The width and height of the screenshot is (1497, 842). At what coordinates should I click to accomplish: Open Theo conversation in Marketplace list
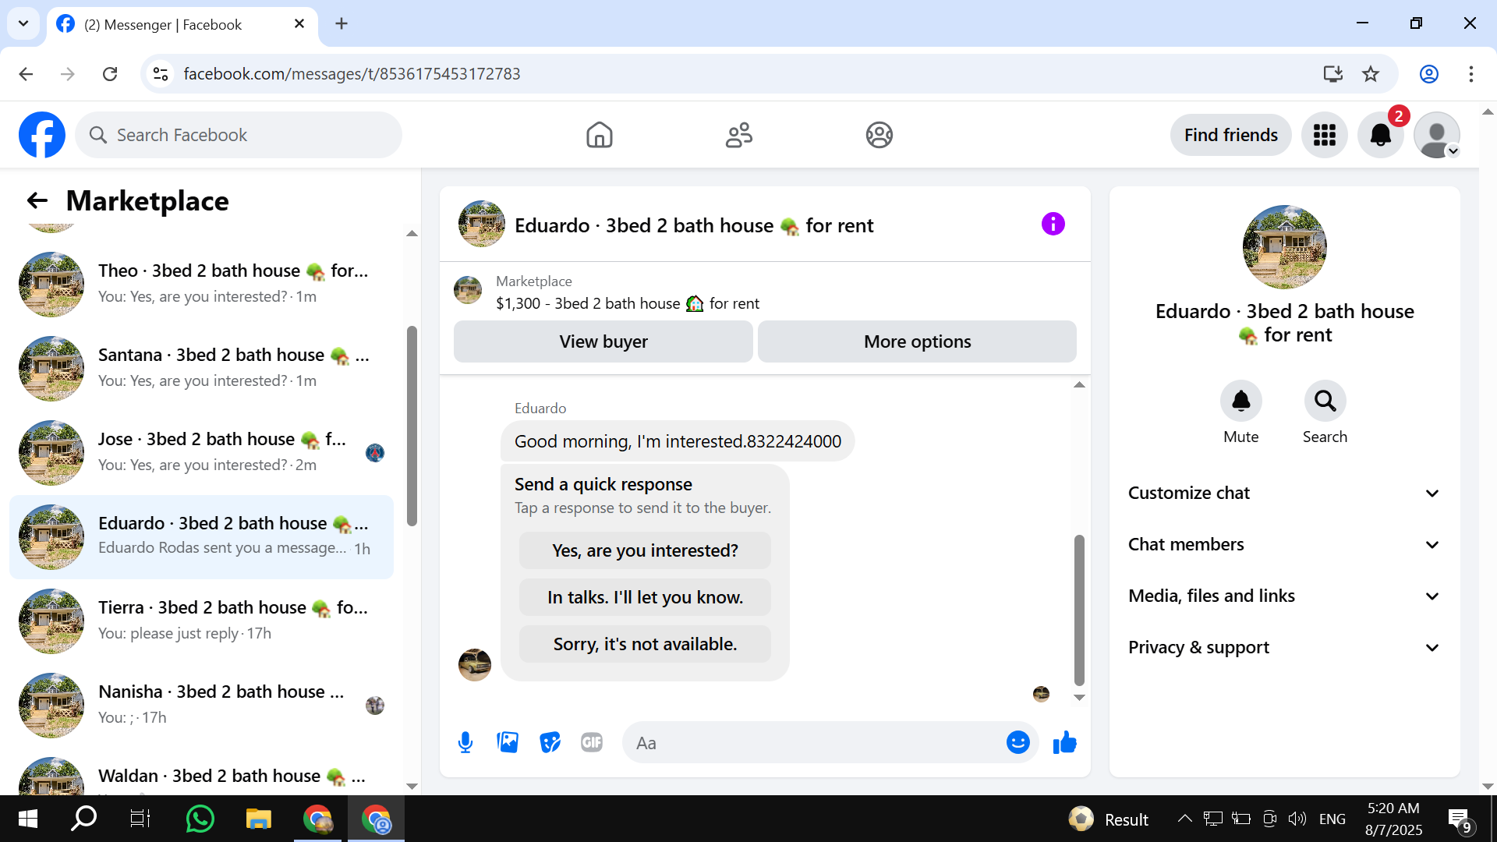(201, 284)
